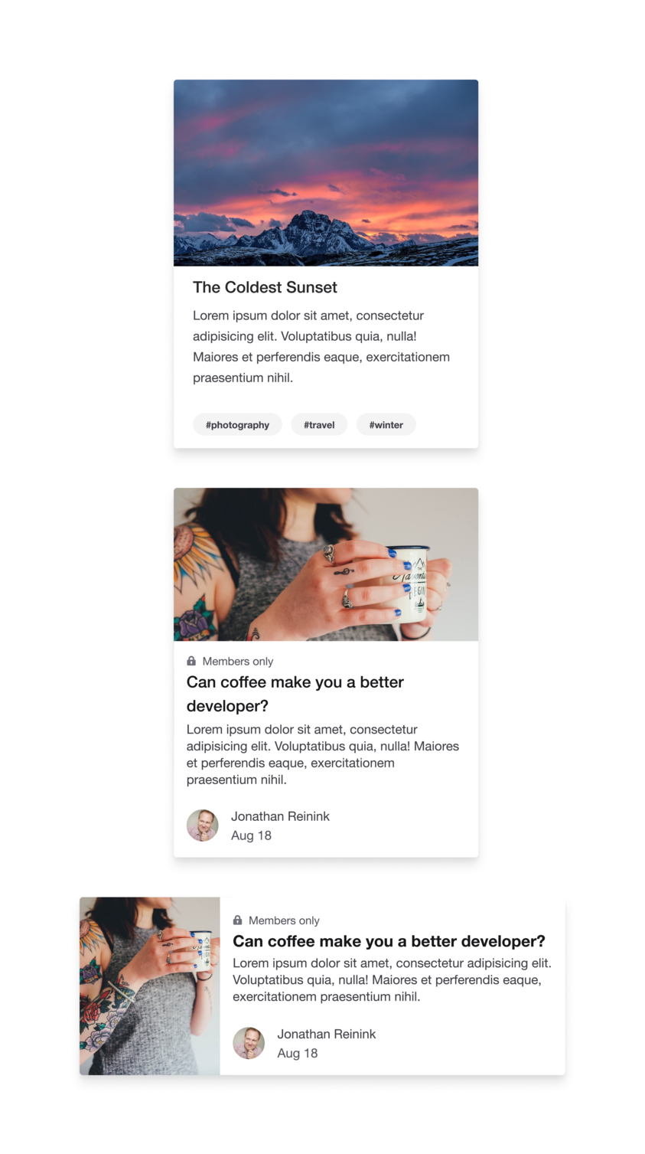Select the #photography tag
645x1154 pixels.
point(237,424)
